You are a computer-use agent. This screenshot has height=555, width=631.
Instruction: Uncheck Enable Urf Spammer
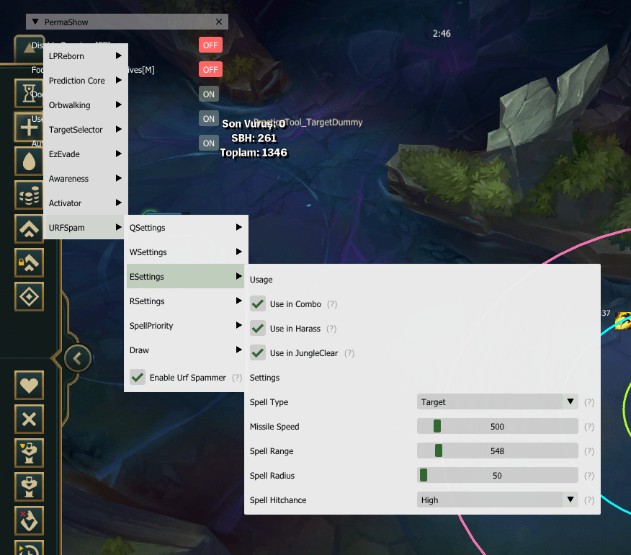(138, 378)
